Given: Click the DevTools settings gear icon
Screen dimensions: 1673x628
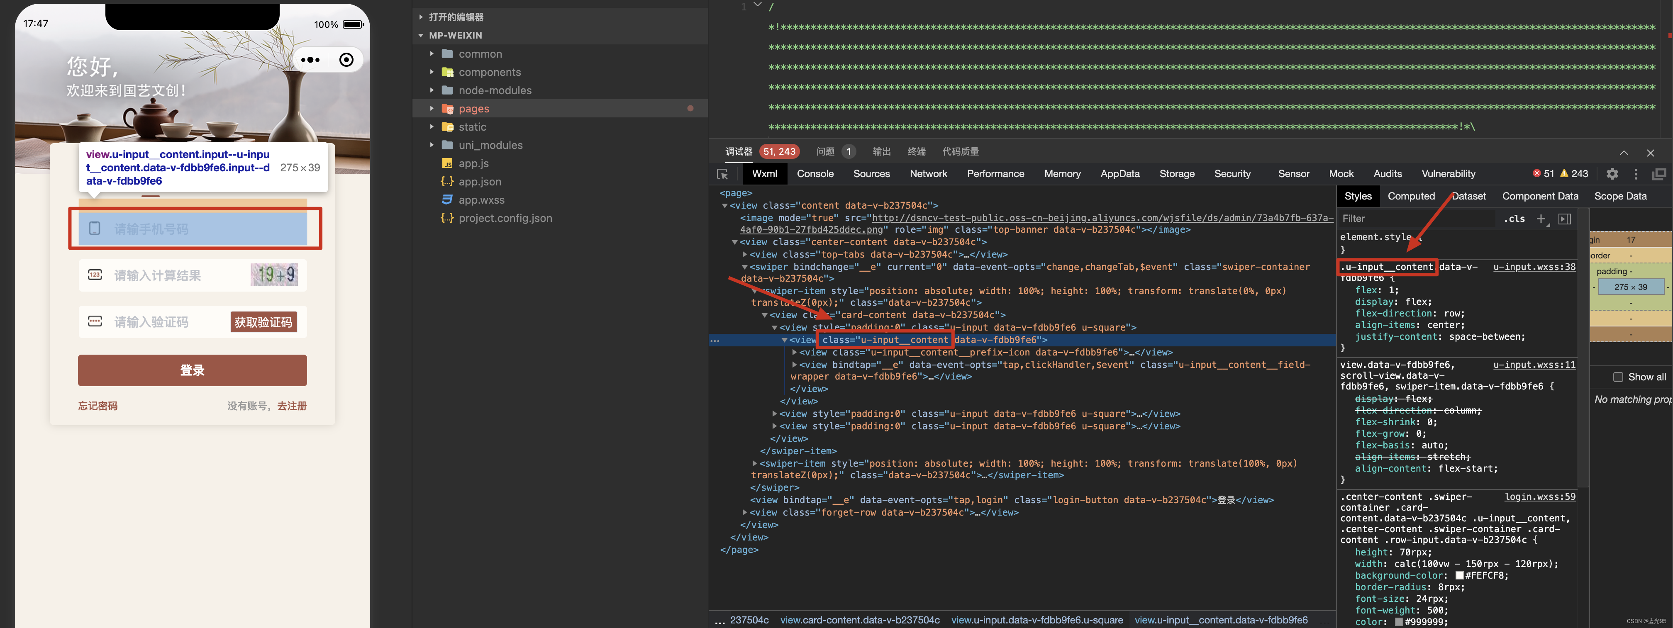Looking at the screenshot, I should tap(1612, 174).
